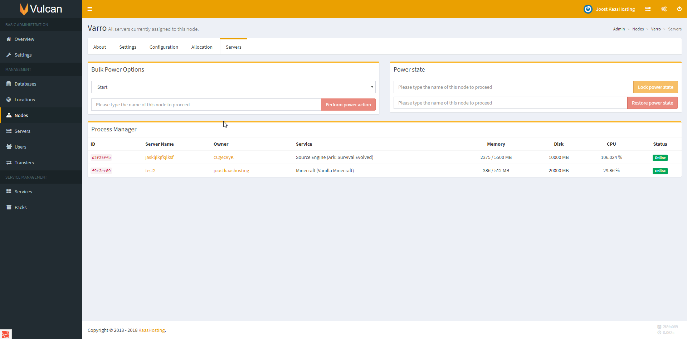The width and height of the screenshot is (687, 339).
Task: Open the Configuration tab
Action: (164, 47)
